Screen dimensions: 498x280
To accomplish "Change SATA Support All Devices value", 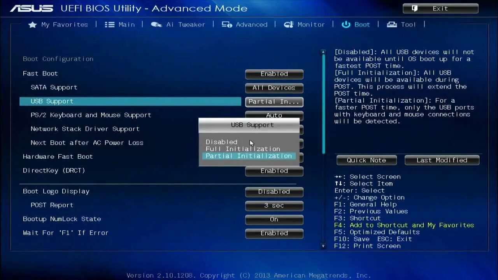I will [x=274, y=88].
